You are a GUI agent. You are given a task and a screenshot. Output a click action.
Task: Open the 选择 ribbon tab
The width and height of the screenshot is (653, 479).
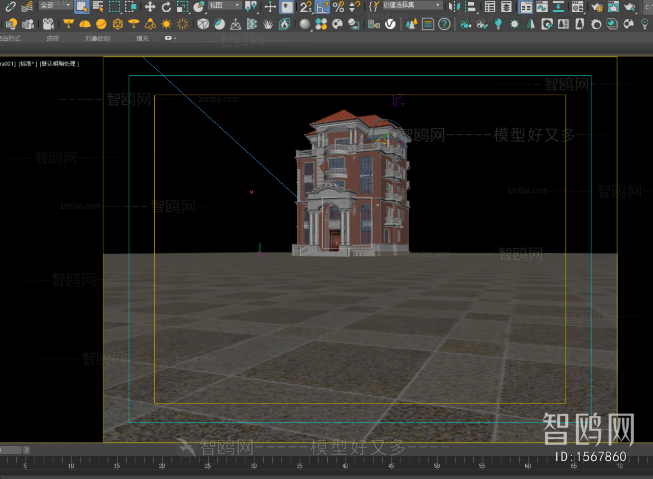(x=53, y=39)
